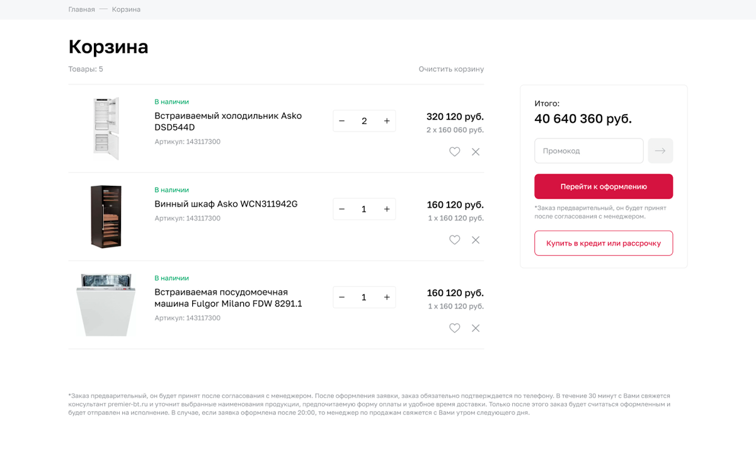Screen dimensions: 756x466
Task: Click the 2 x 160 060 руб. line
Action: pos(455,130)
